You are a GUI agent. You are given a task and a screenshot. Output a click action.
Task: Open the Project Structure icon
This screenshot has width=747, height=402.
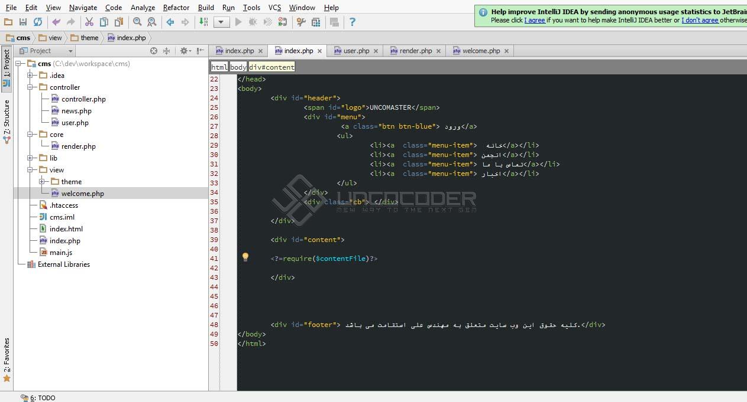coord(316,22)
